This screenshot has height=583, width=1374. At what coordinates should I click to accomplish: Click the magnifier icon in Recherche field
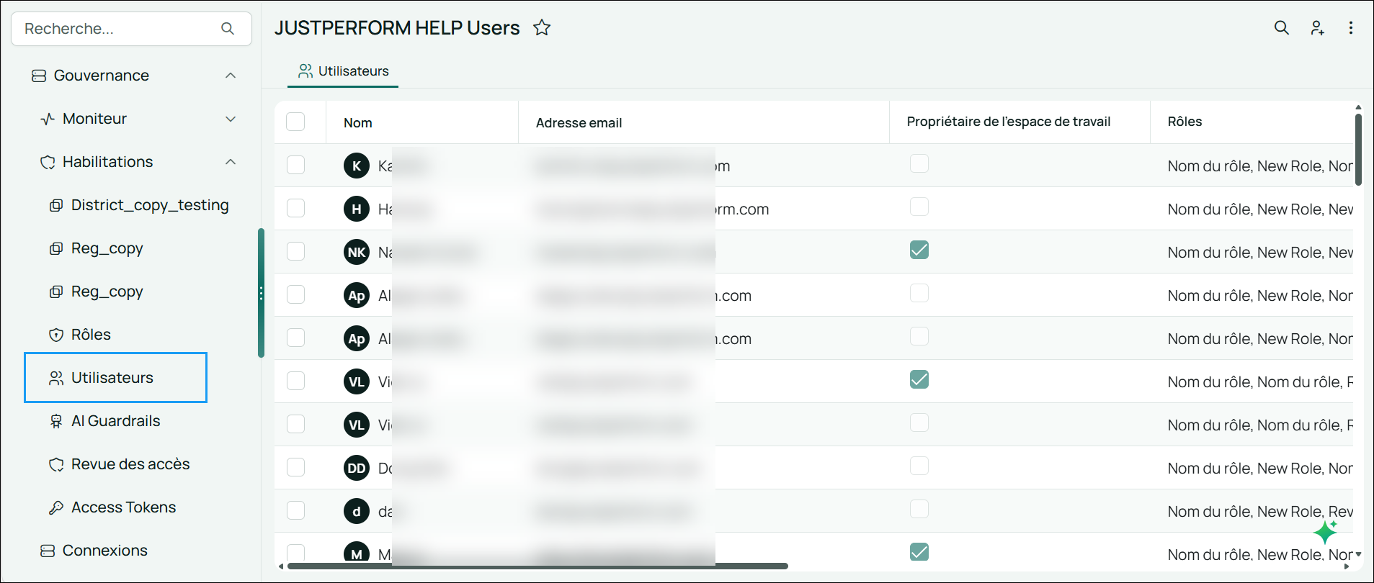point(228,29)
